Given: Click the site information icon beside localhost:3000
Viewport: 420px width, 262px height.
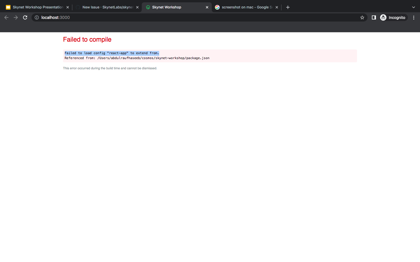Looking at the screenshot, I should 36,17.
